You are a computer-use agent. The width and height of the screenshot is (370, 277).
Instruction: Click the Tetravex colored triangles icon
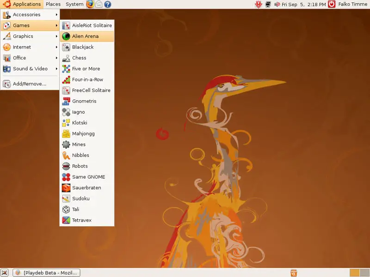pyautogui.click(x=66, y=220)
